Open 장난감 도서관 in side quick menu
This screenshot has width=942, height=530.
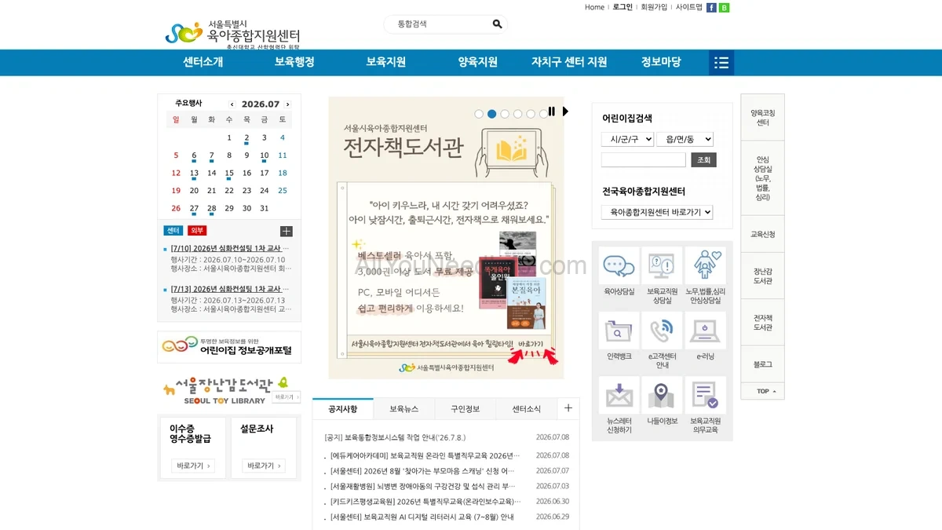tap(763, 276)
